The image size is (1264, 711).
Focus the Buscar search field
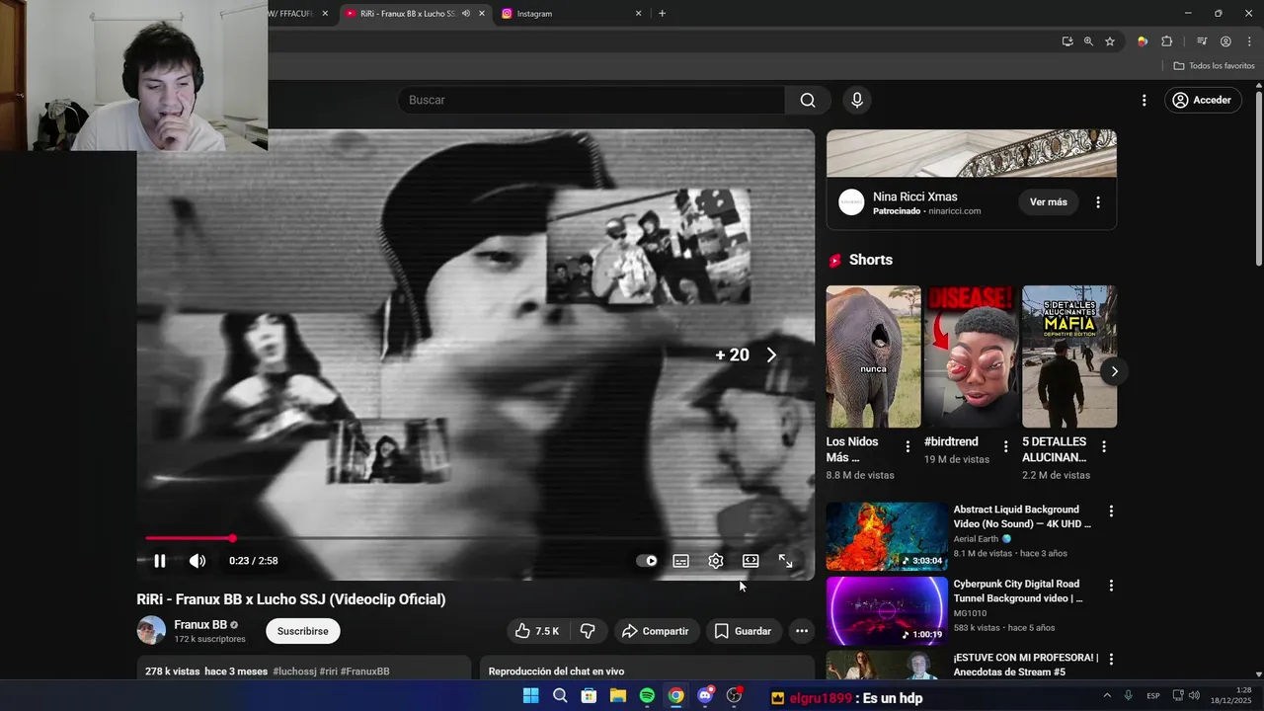pyautogui.click(x=592, y=100)
